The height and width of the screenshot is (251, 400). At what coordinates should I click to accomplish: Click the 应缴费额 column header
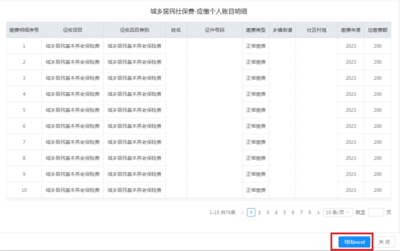pos(377,30)
